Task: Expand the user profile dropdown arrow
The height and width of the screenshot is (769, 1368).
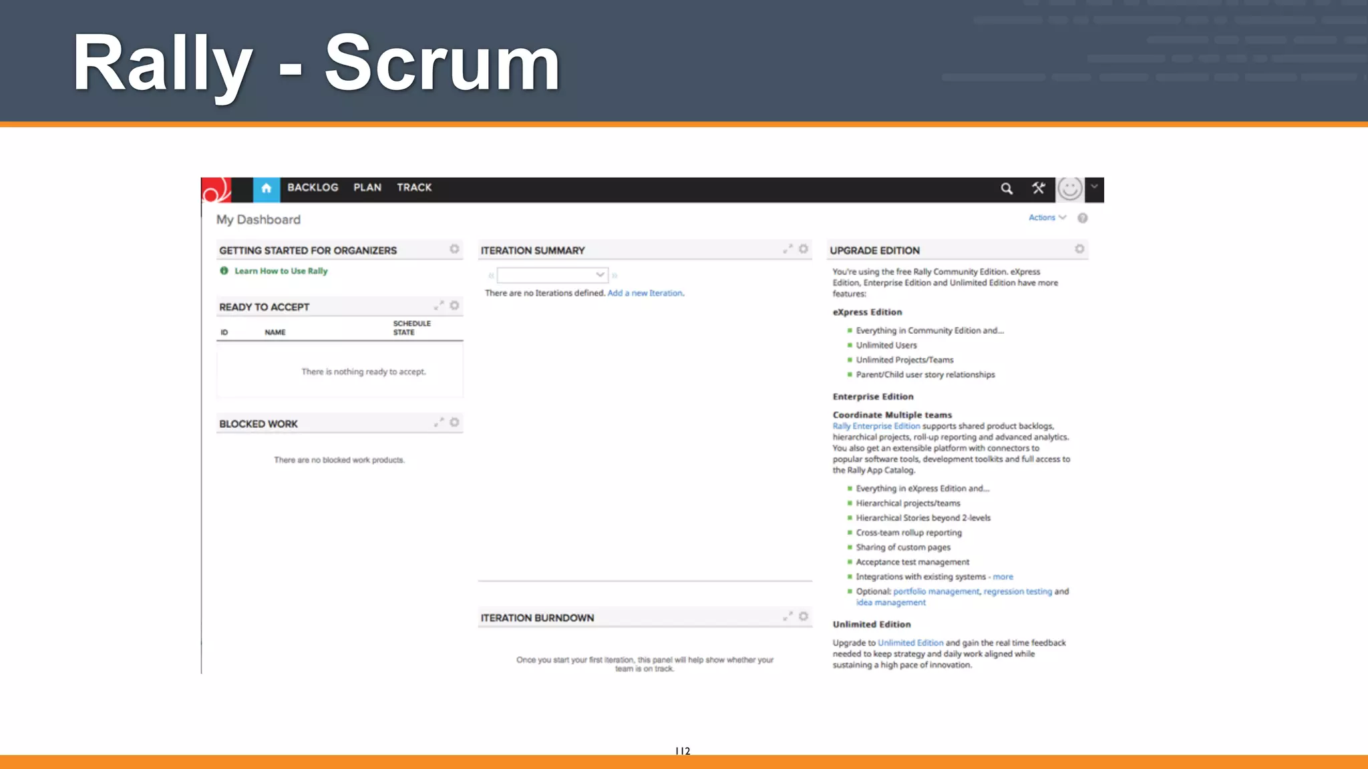Action: point(1094,187)
